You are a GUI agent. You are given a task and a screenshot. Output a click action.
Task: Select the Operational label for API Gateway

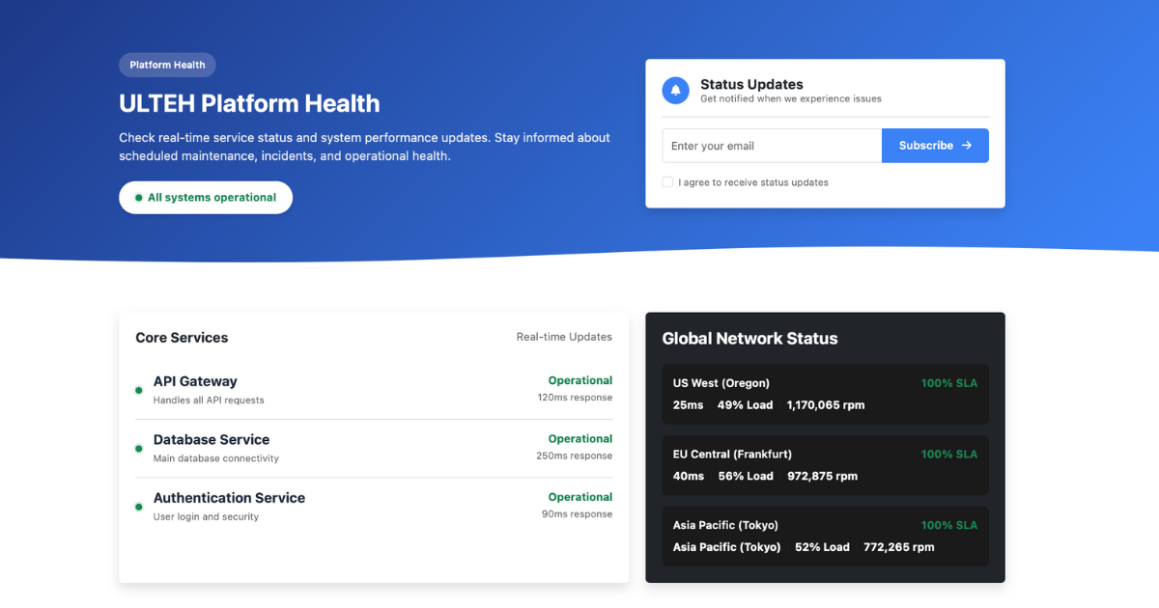coord(579,380)
